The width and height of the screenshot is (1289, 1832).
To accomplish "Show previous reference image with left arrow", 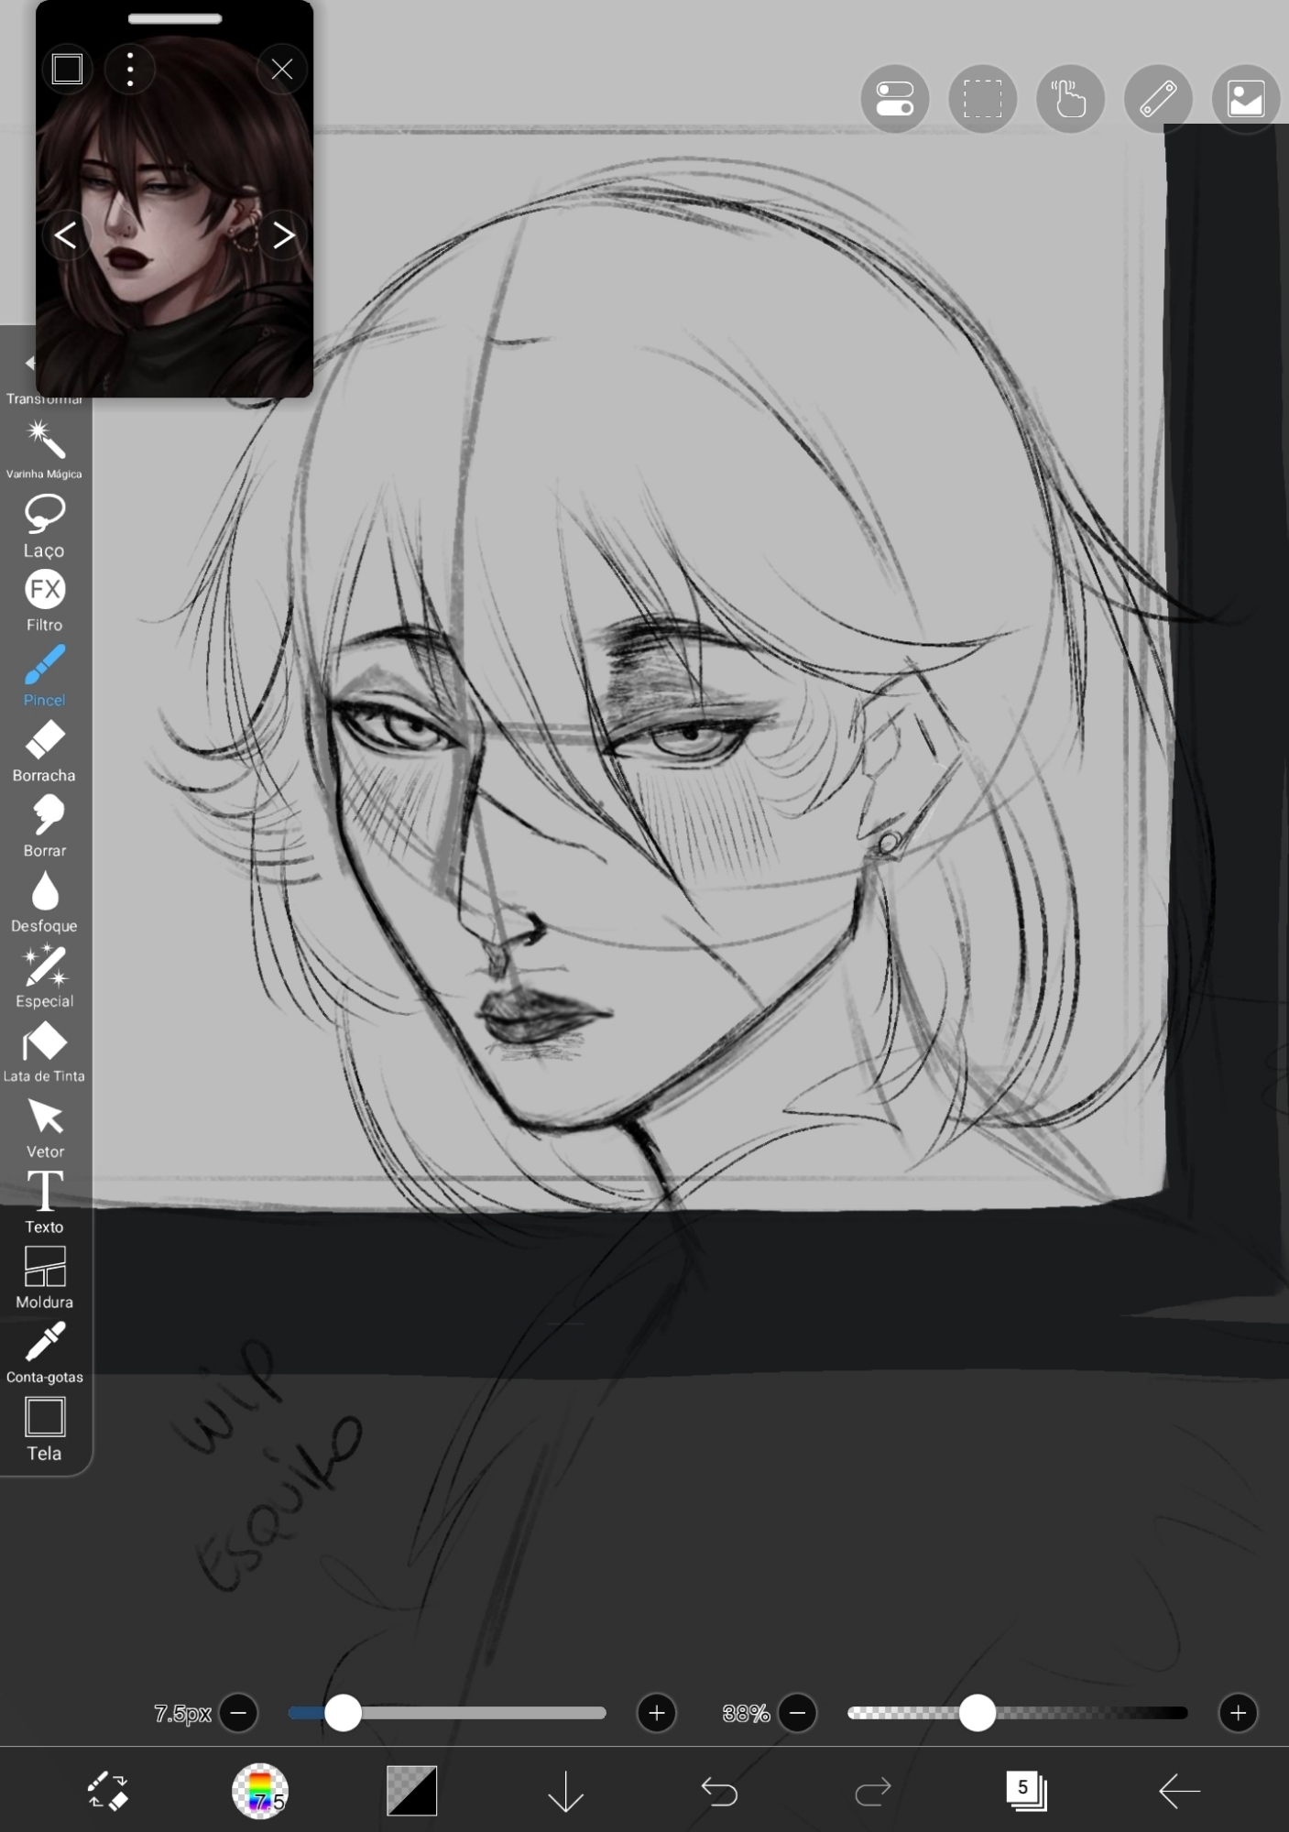I will 65,235.
